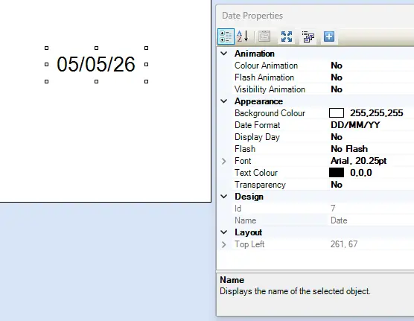Click the four-arrows expand icon in toolbar

pyautogui.click(x=287, y=36)
